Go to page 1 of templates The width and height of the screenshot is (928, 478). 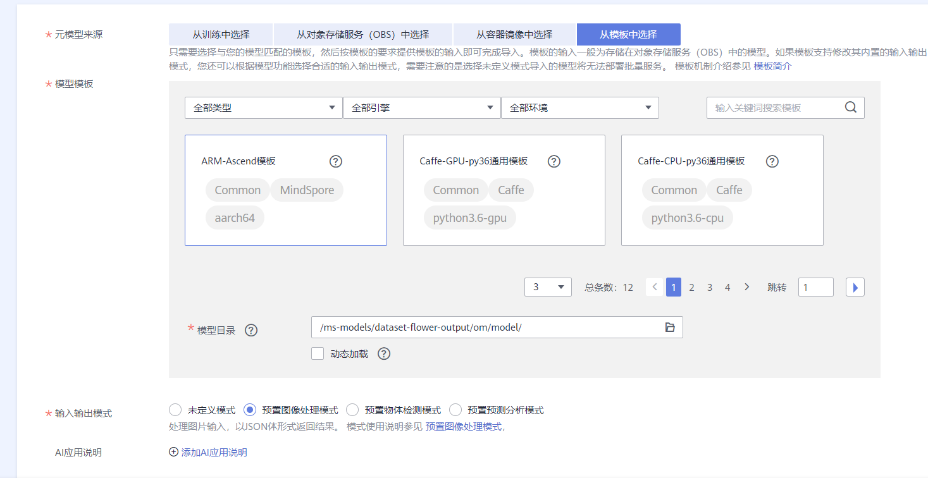click(x=674, y=287)
